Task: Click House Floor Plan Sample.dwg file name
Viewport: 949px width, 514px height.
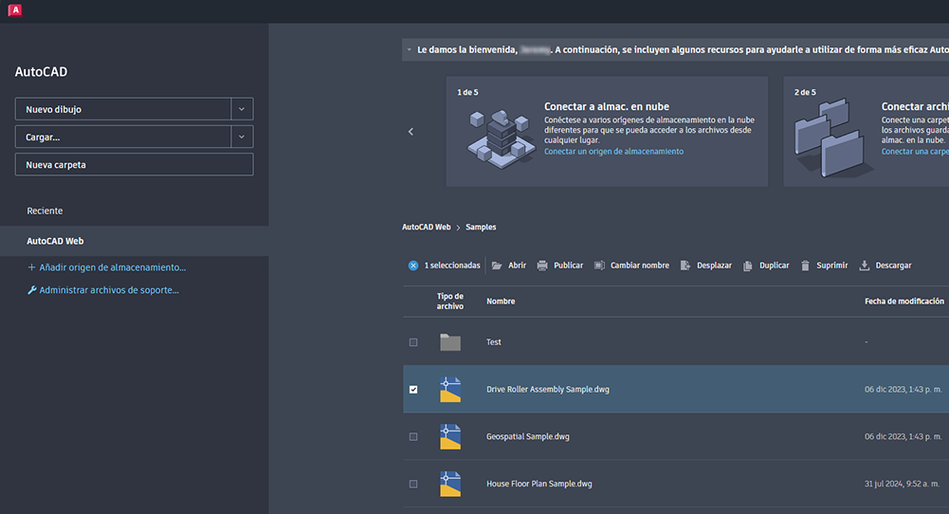Action: (539, 484)
